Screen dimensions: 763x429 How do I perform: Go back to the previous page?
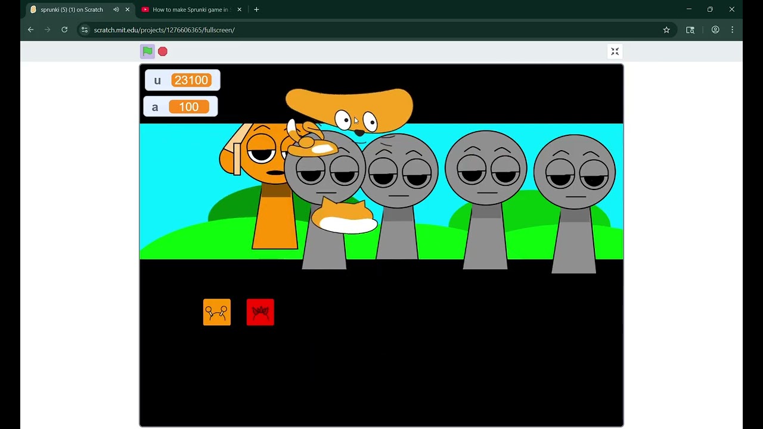tap(30, 30)
